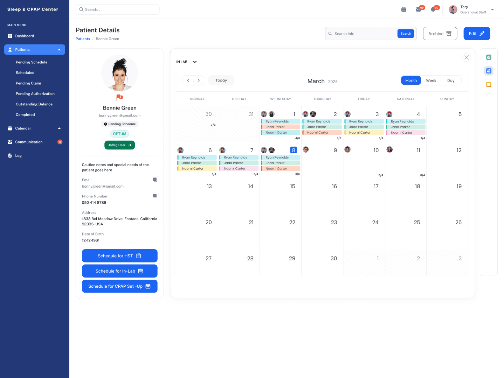Close the calendar panel with the X
Image resolution: width=504 pixels, height=378 pixels.
(x=467, y=57)
